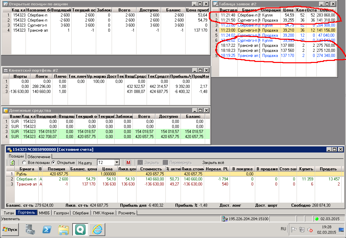
Task: Click the Состояние счета window title icon
Action: [9, 149]
